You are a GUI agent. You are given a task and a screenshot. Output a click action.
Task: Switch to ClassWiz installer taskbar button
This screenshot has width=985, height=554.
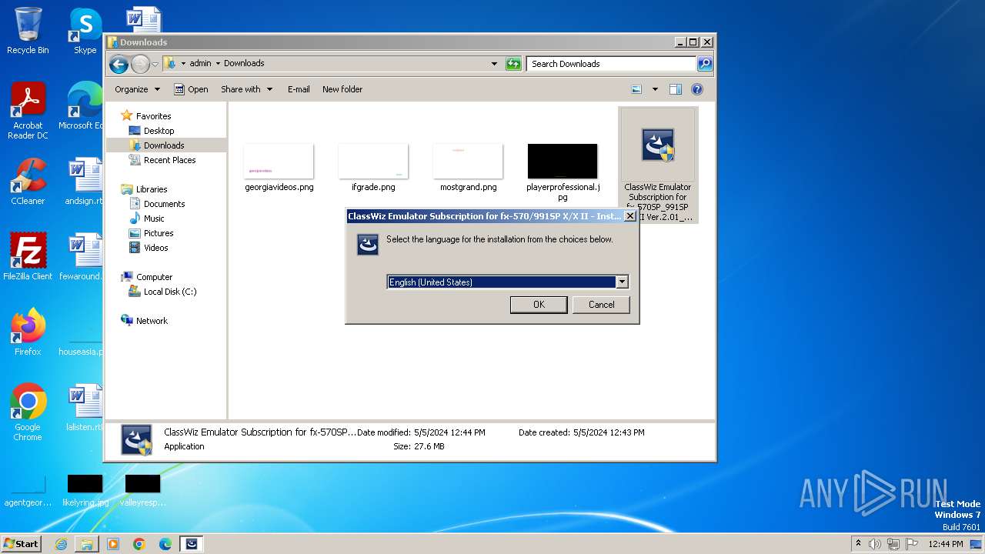coord(192,544)
